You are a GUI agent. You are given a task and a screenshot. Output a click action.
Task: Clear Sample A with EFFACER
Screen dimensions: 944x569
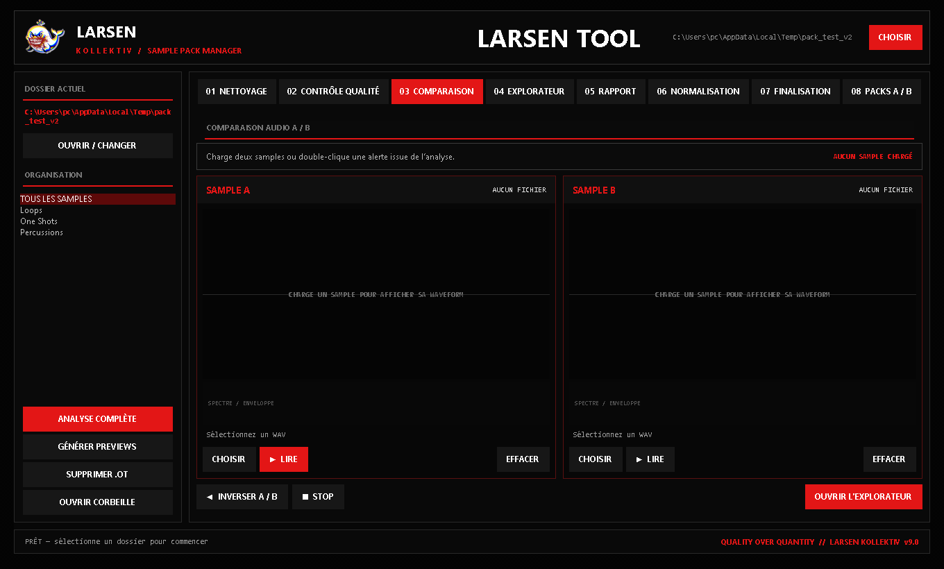[523, 459]
